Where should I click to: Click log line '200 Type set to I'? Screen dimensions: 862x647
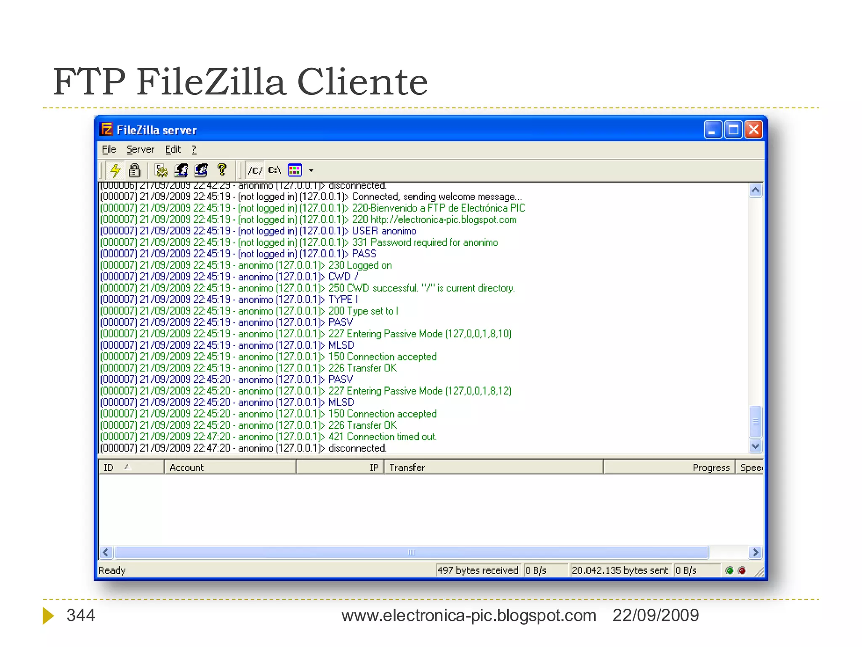[x=249, y=311]
